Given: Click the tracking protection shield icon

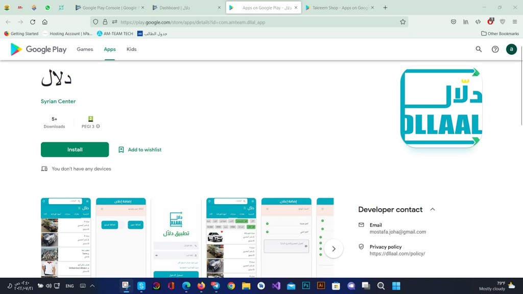Looking at the screenshot, I should (96, 22).
